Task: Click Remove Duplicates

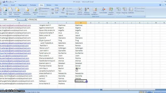Action: [x=87, y=11]
